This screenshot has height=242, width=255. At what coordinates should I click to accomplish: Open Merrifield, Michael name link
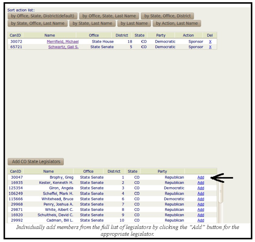[x=63, y=42]
